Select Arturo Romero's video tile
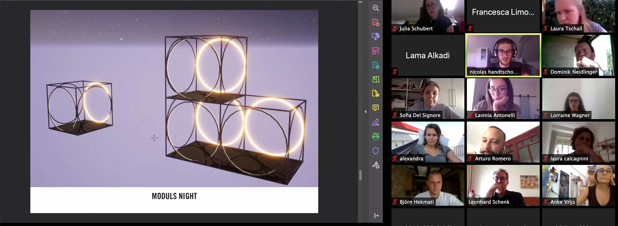The height and width of the screenshot is (226, 618). [503, 142]
